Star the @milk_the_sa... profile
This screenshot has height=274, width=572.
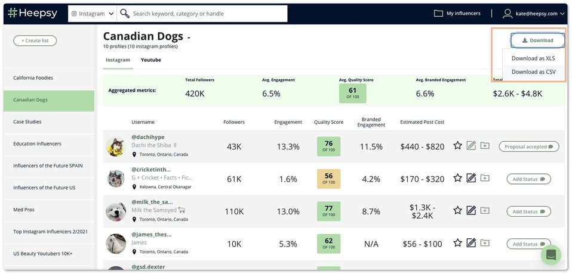click(x=457, y=211)
